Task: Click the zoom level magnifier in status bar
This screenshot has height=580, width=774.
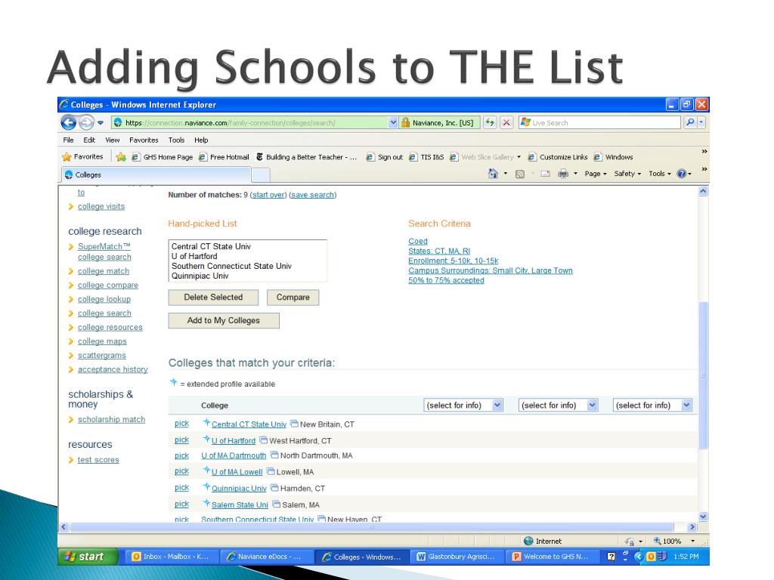Action: tap(657, 541)
